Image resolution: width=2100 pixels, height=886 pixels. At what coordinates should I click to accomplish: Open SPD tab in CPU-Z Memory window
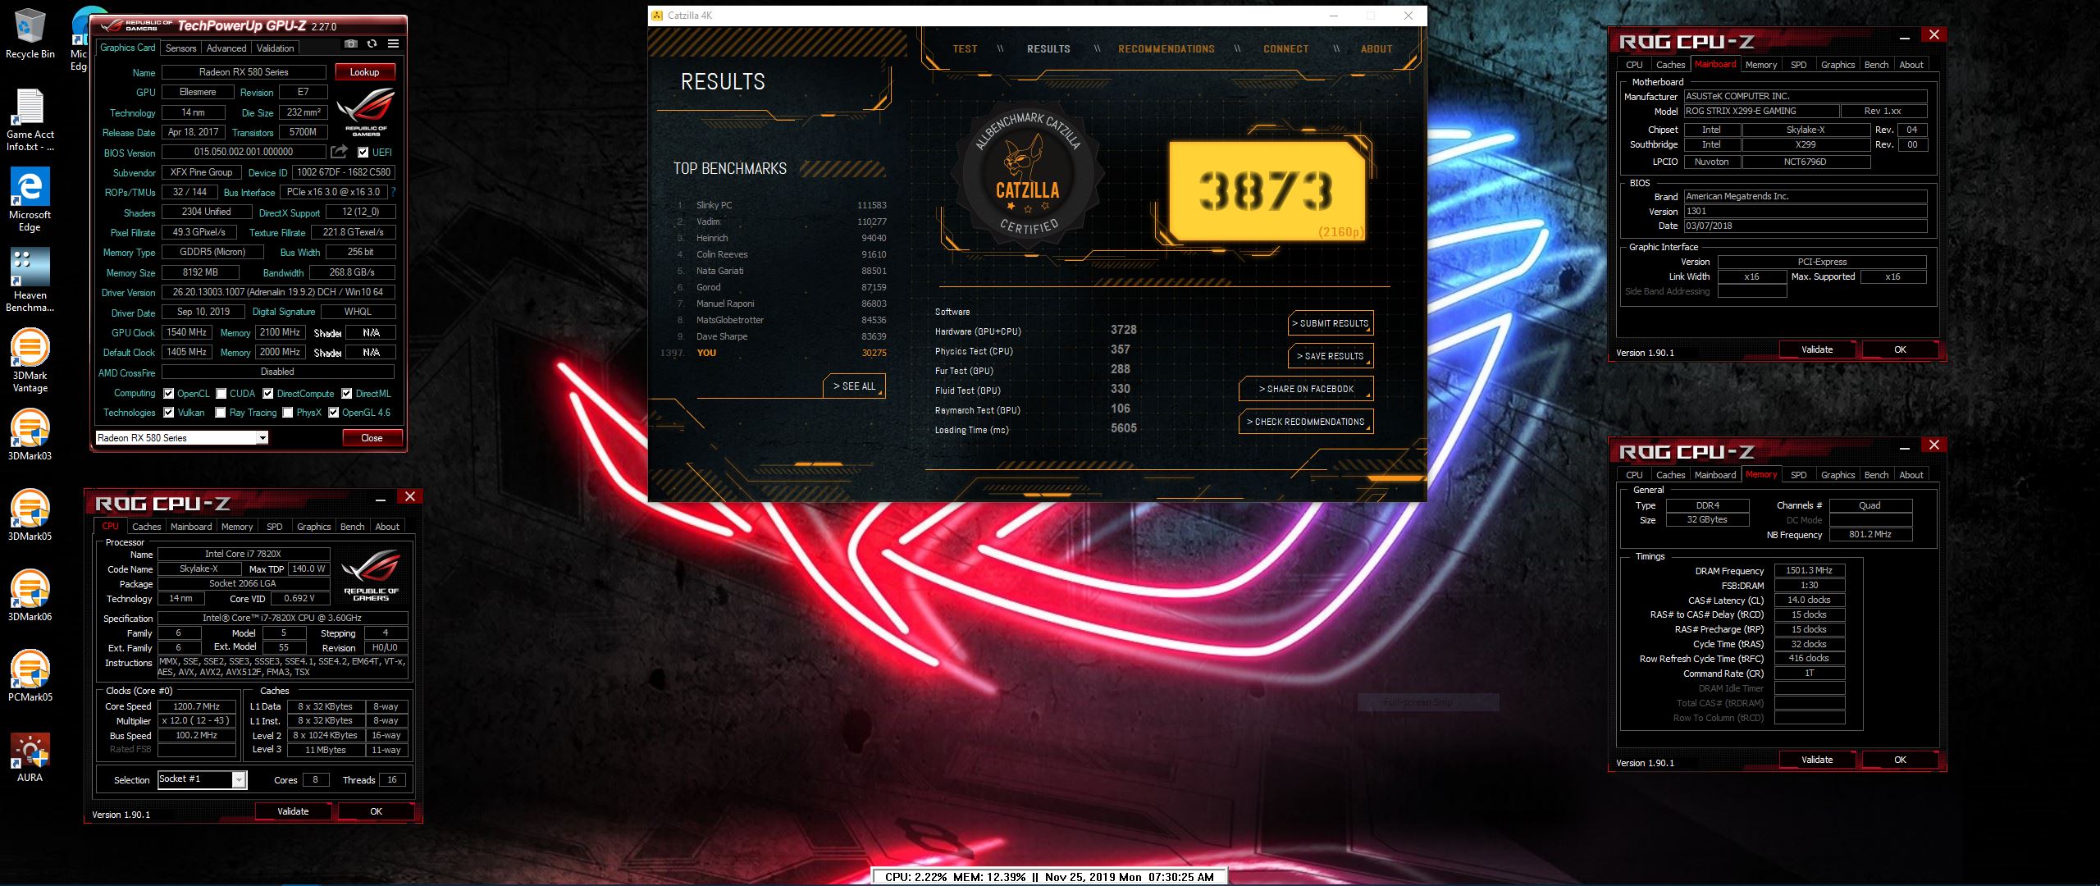1798,475
